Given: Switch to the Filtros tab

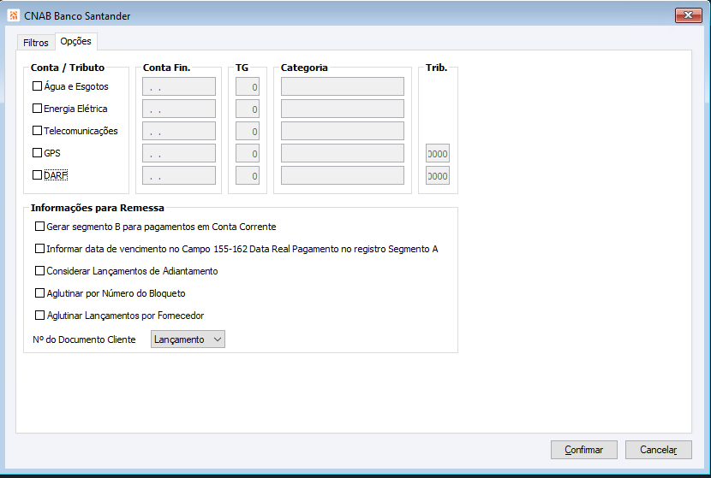Looking at the screenshot, I should [36, 43].
